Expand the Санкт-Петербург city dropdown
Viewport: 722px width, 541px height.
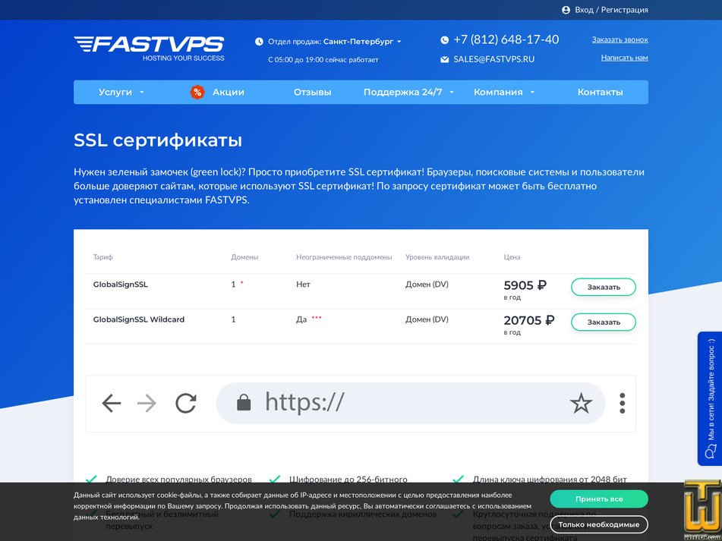362,42
